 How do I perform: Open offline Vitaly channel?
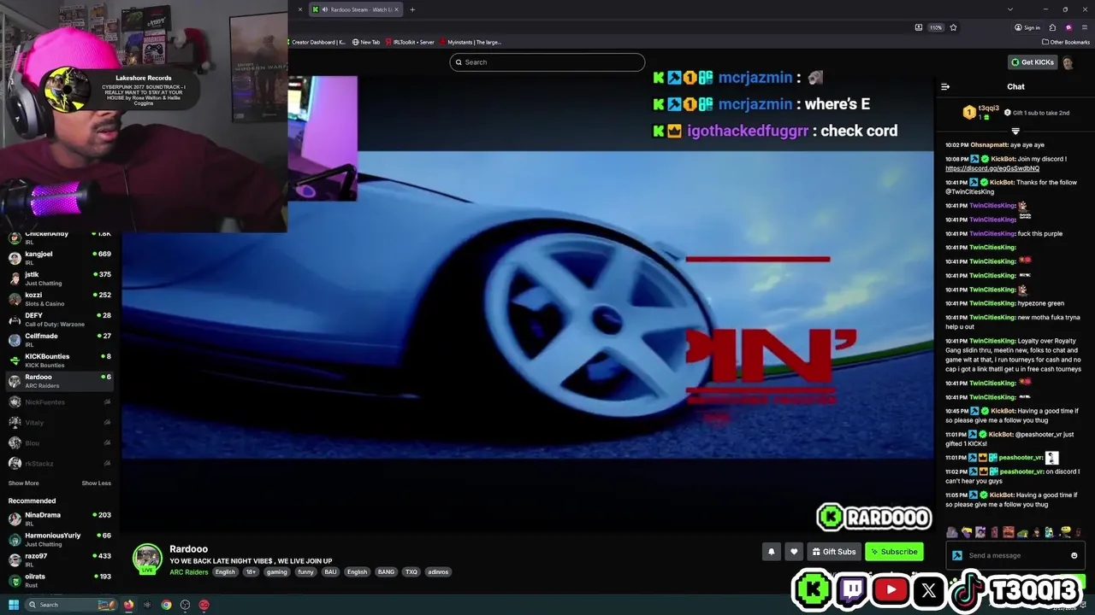point(60,422)
